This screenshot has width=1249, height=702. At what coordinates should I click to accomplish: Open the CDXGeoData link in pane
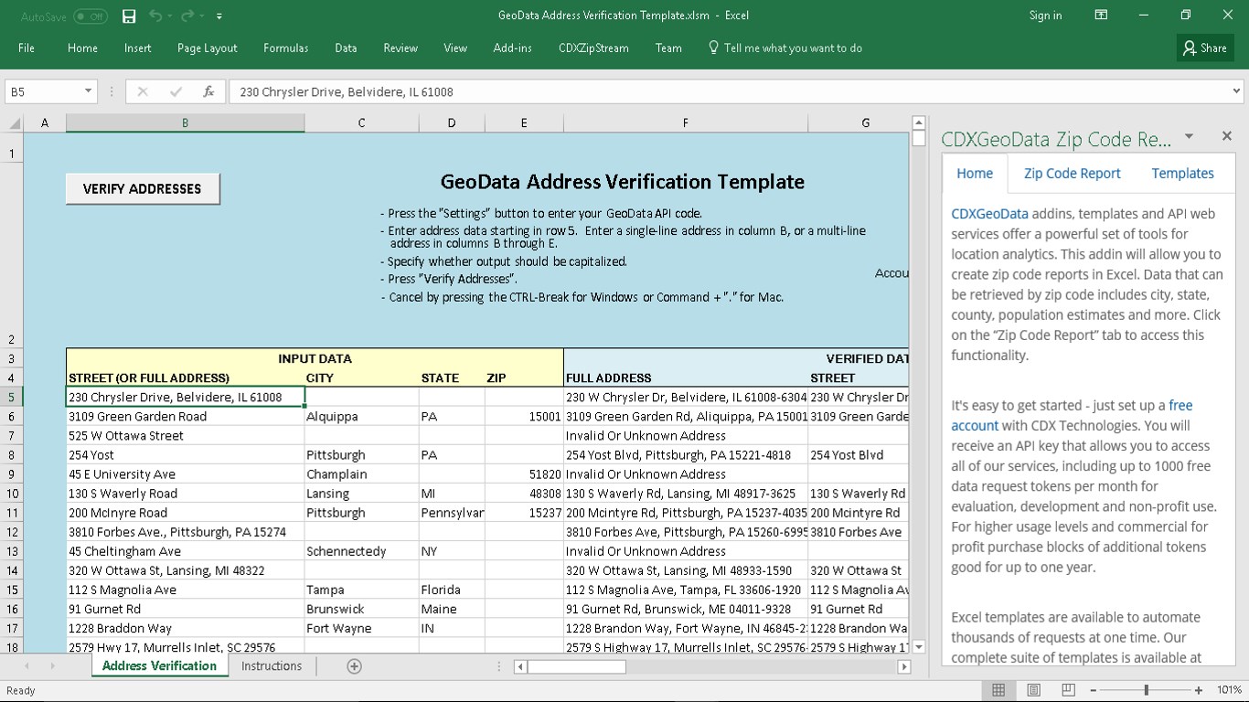point(989,214)
